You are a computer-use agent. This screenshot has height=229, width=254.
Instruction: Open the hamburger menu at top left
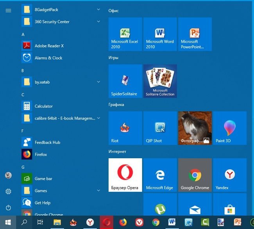8,11
